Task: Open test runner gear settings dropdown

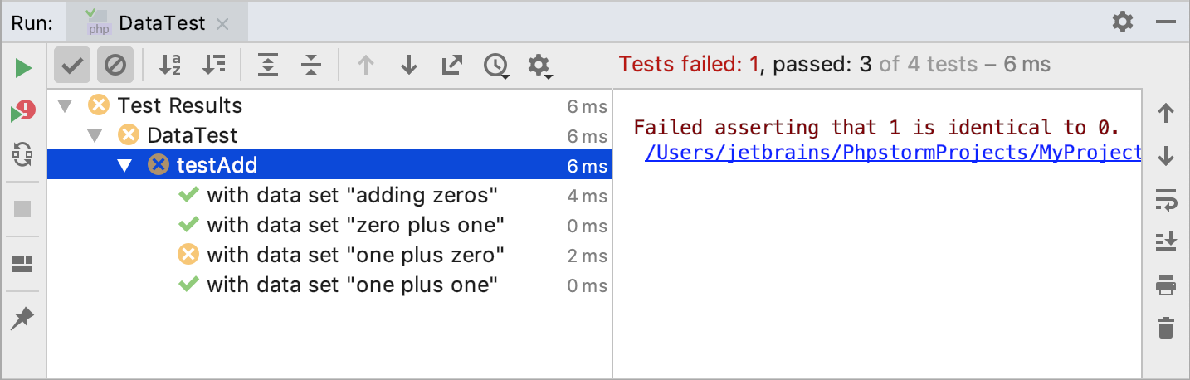Action: [540, 66]
